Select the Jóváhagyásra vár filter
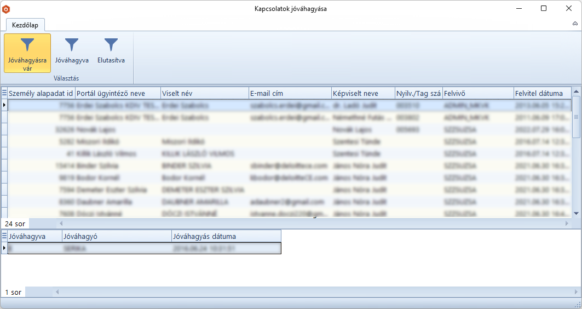Viewport: 582px width, 309px height. 27,53
